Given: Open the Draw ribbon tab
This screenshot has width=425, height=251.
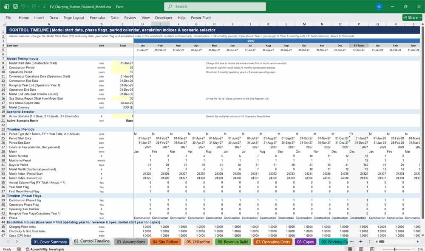Looking at the screenshot, I should click(54, 17).
